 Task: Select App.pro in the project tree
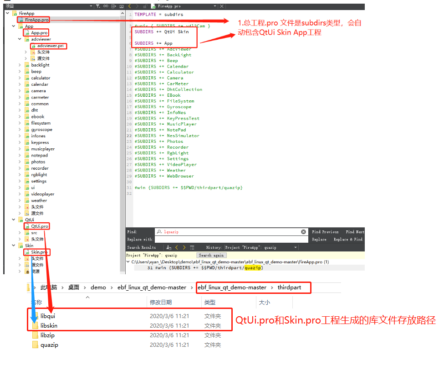point(39,33)
